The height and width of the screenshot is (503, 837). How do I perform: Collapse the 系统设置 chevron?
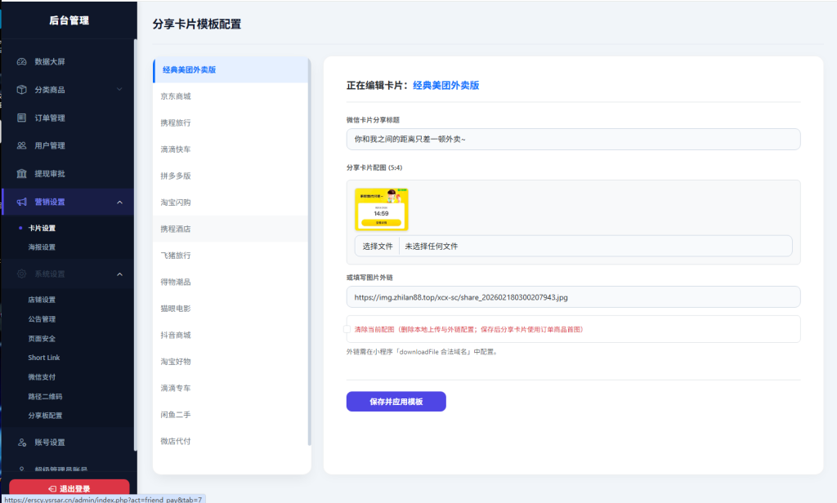click(119, 274)
